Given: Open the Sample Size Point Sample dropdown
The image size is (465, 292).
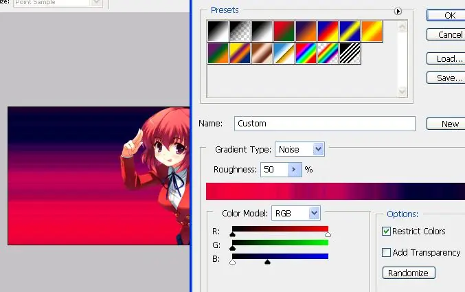Looking at the screenshot, I should point(58,3).
